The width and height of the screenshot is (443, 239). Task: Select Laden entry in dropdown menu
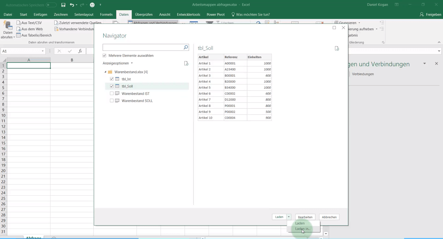300,223
